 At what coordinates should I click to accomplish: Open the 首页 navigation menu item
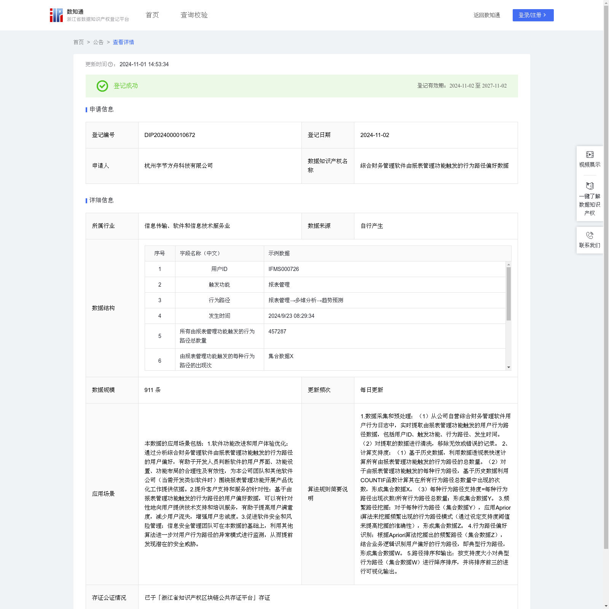(152, 15)
